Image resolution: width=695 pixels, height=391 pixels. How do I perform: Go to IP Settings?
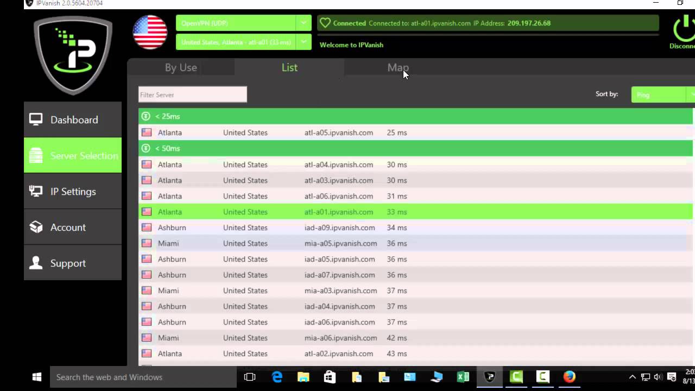73,191
